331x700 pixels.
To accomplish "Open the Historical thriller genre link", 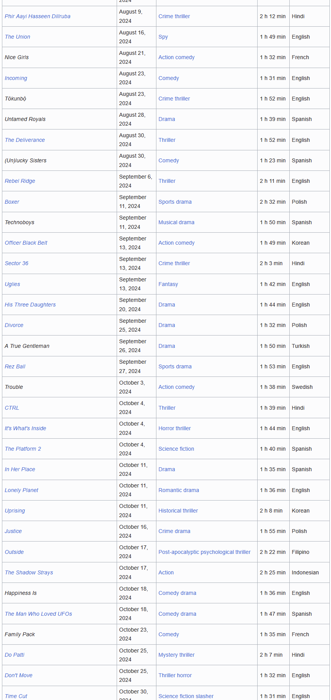I will [178, 511].
